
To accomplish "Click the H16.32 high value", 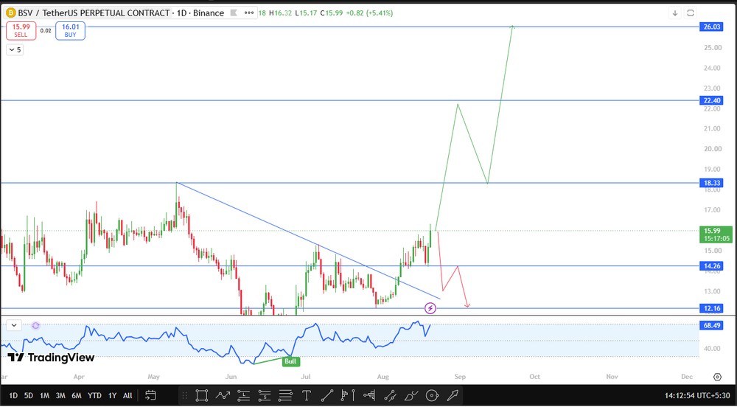I will coord(280,13).
